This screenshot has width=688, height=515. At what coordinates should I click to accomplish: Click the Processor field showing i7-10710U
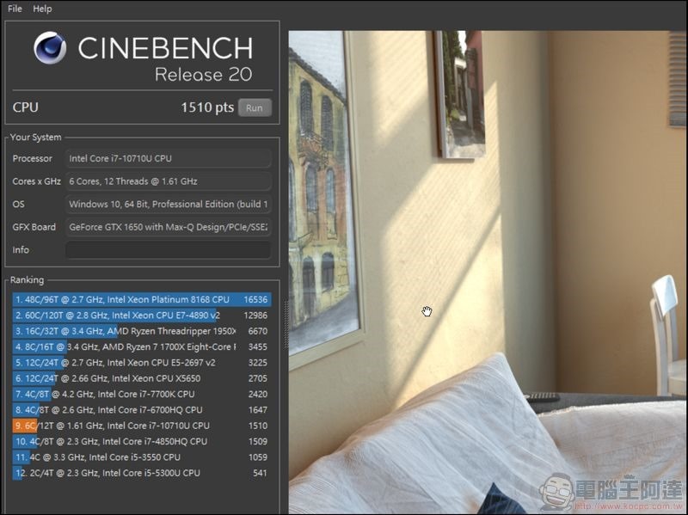[x=169, y=158]
